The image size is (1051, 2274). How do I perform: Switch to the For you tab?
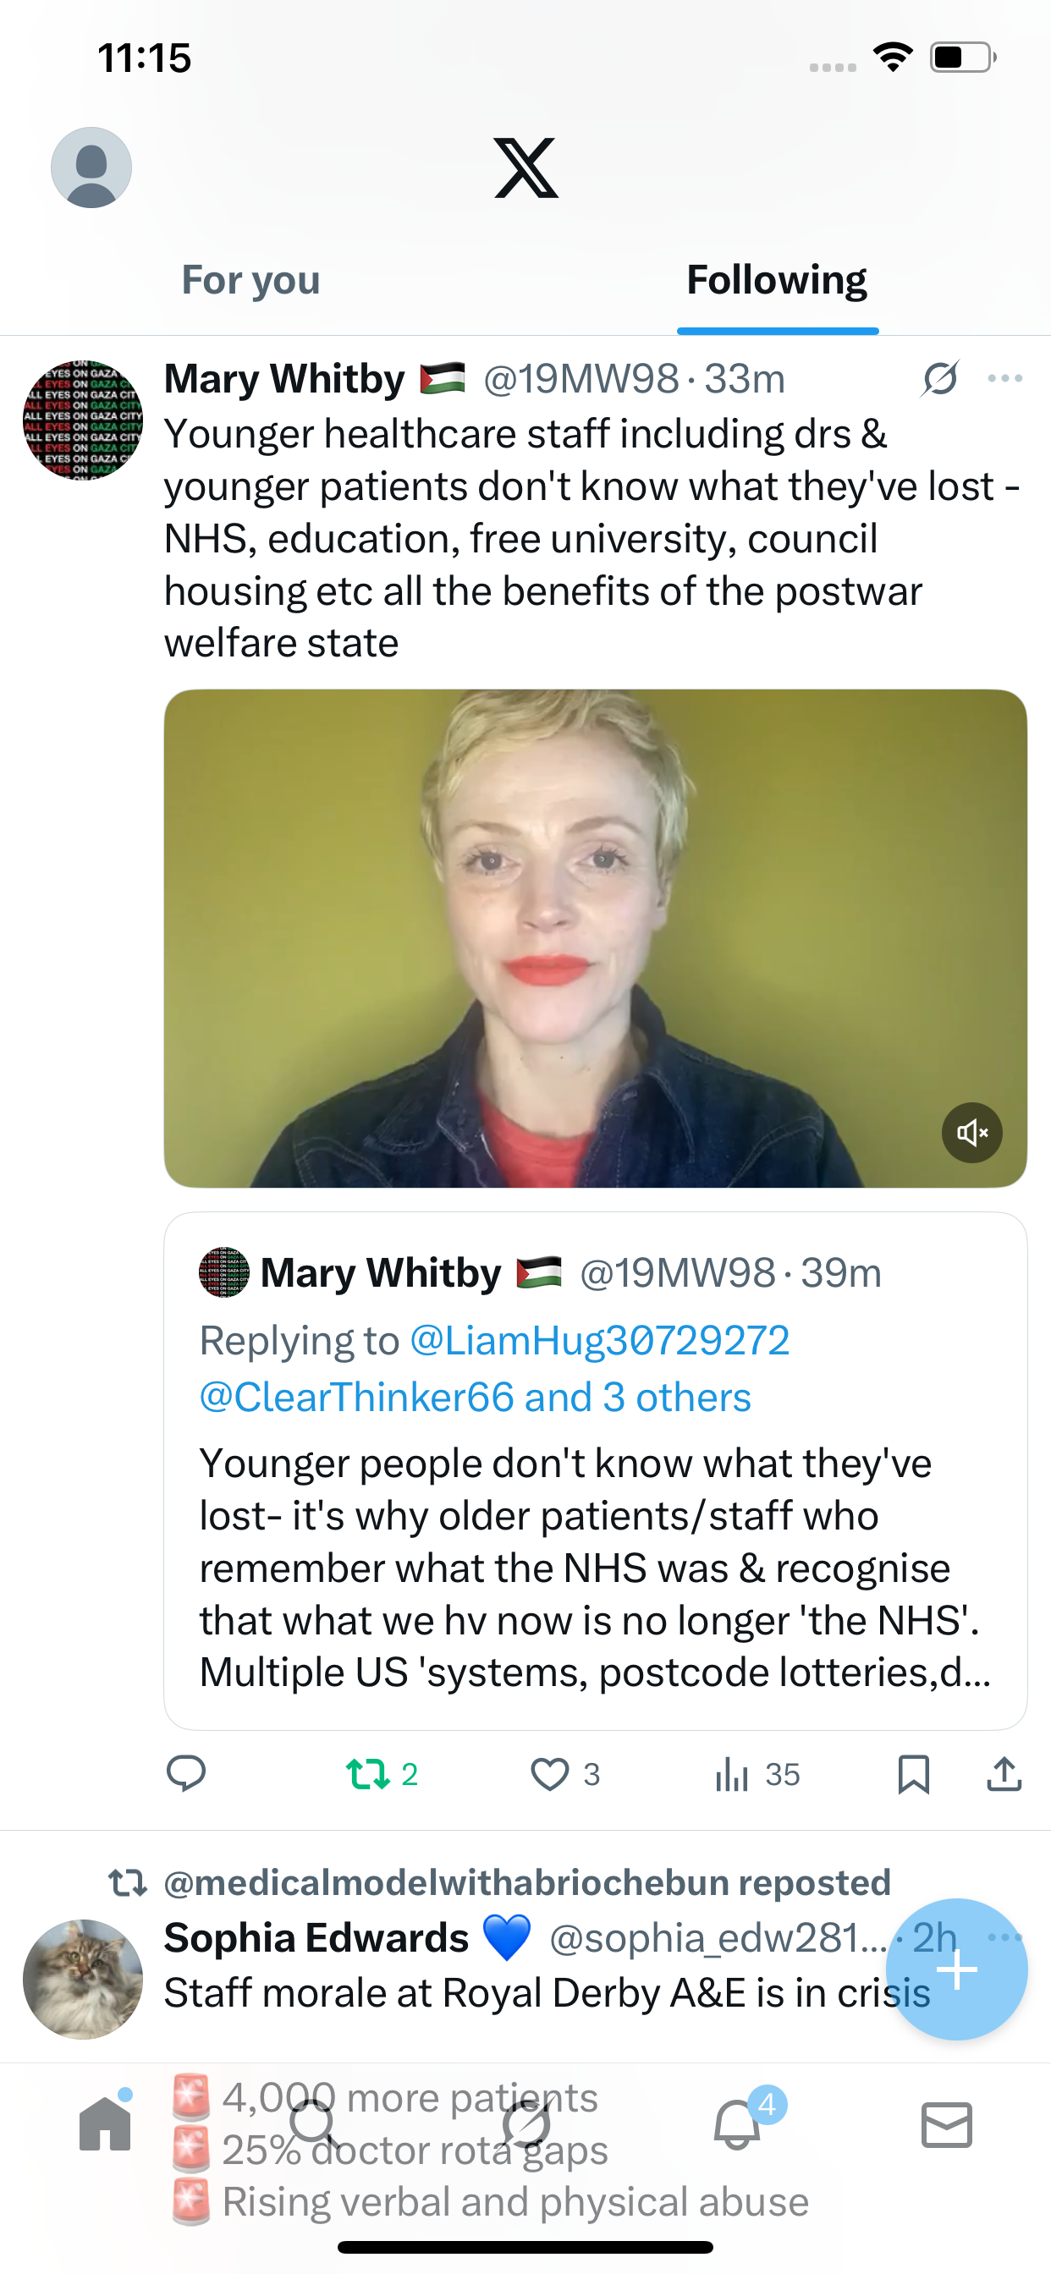(250, 281)
